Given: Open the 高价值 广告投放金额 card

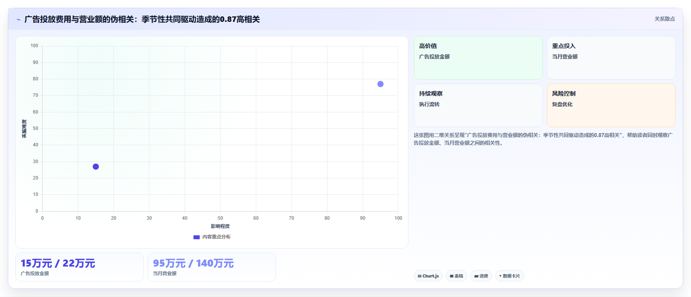Looking at the screenshot, I should coord(478,58).
